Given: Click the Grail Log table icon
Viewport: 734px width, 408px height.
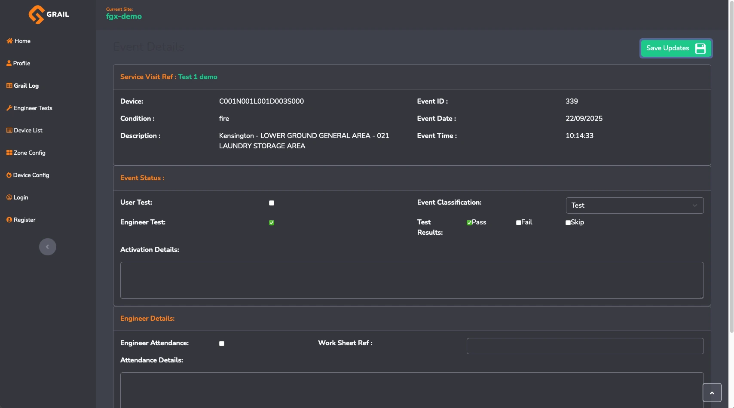Looking at the screenshot, I should pos(9,86).
